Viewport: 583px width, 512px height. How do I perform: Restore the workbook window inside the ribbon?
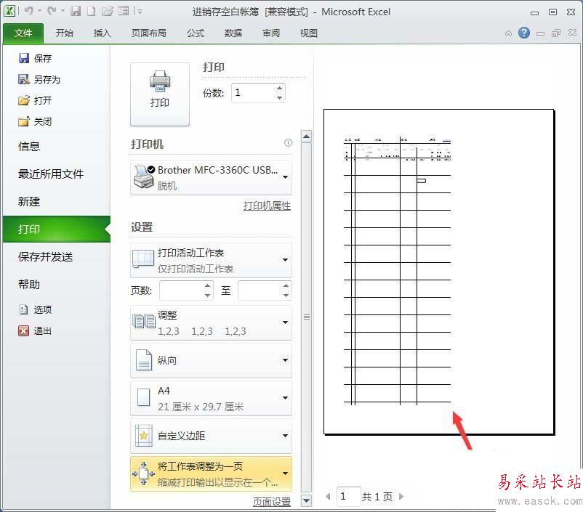point(556,33)
